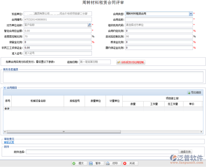Screen dimensions: 206x167
Task: Click 选择文件 to choose attachment
Action: click(186, 152)
